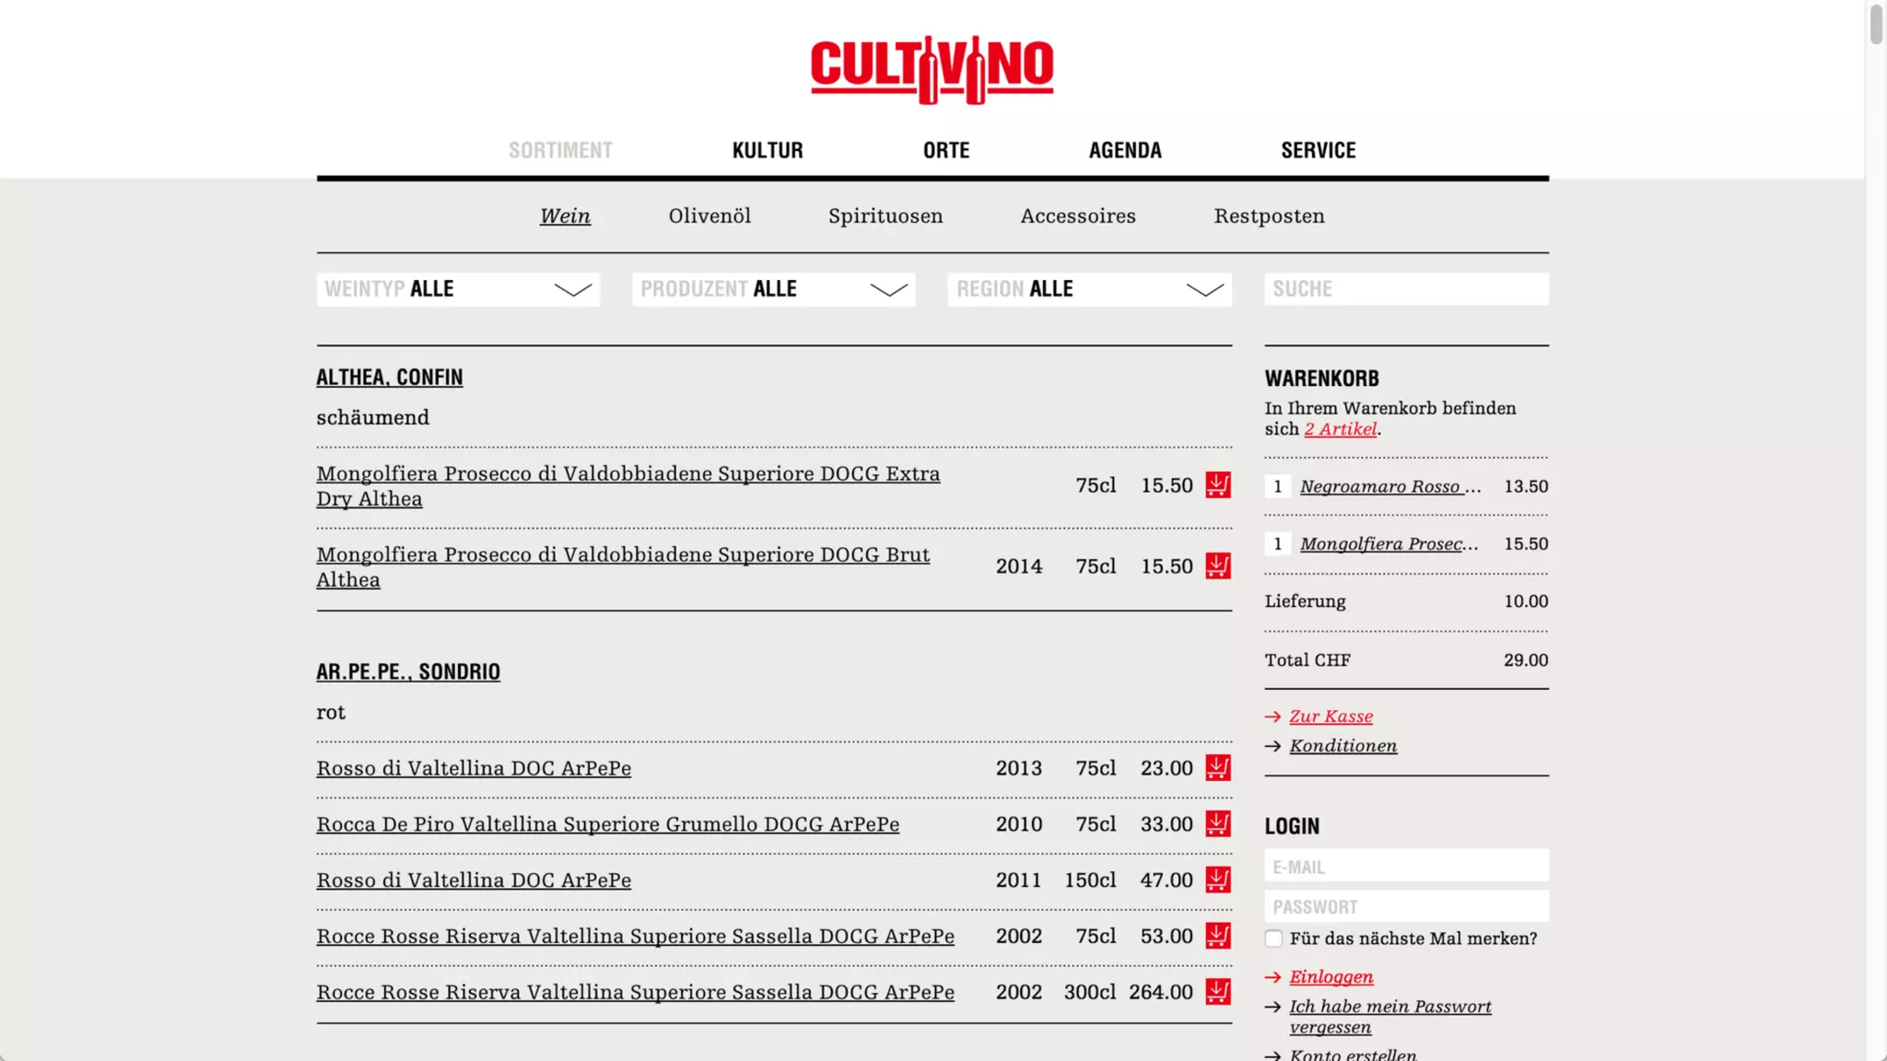
Task: Click the Suche search field
Action: [1406, 289]
